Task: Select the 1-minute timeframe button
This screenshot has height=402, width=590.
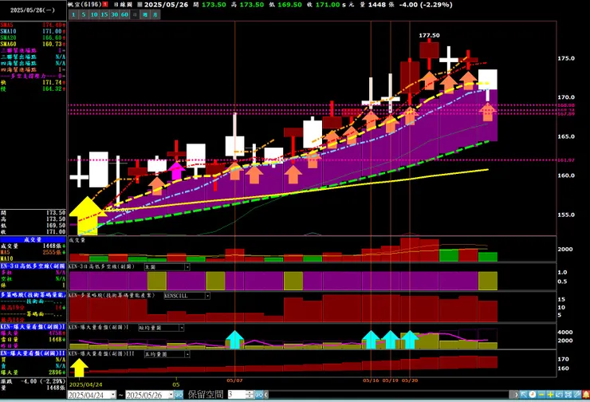Action: pyautogui.click(x=73, y=14)
